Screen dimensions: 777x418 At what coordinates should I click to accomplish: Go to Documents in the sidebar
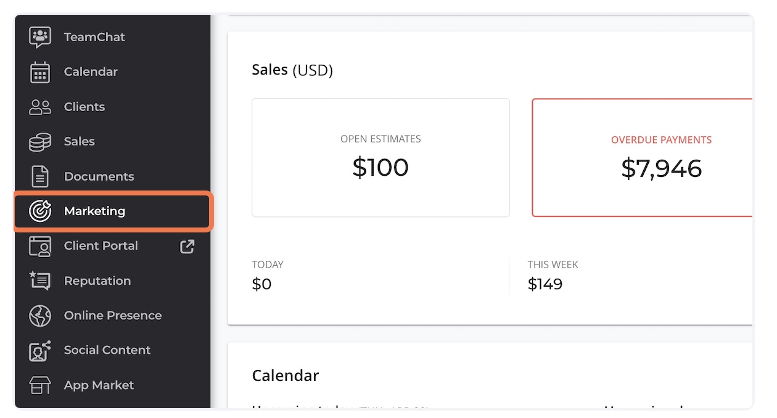[x=99, y=176]
